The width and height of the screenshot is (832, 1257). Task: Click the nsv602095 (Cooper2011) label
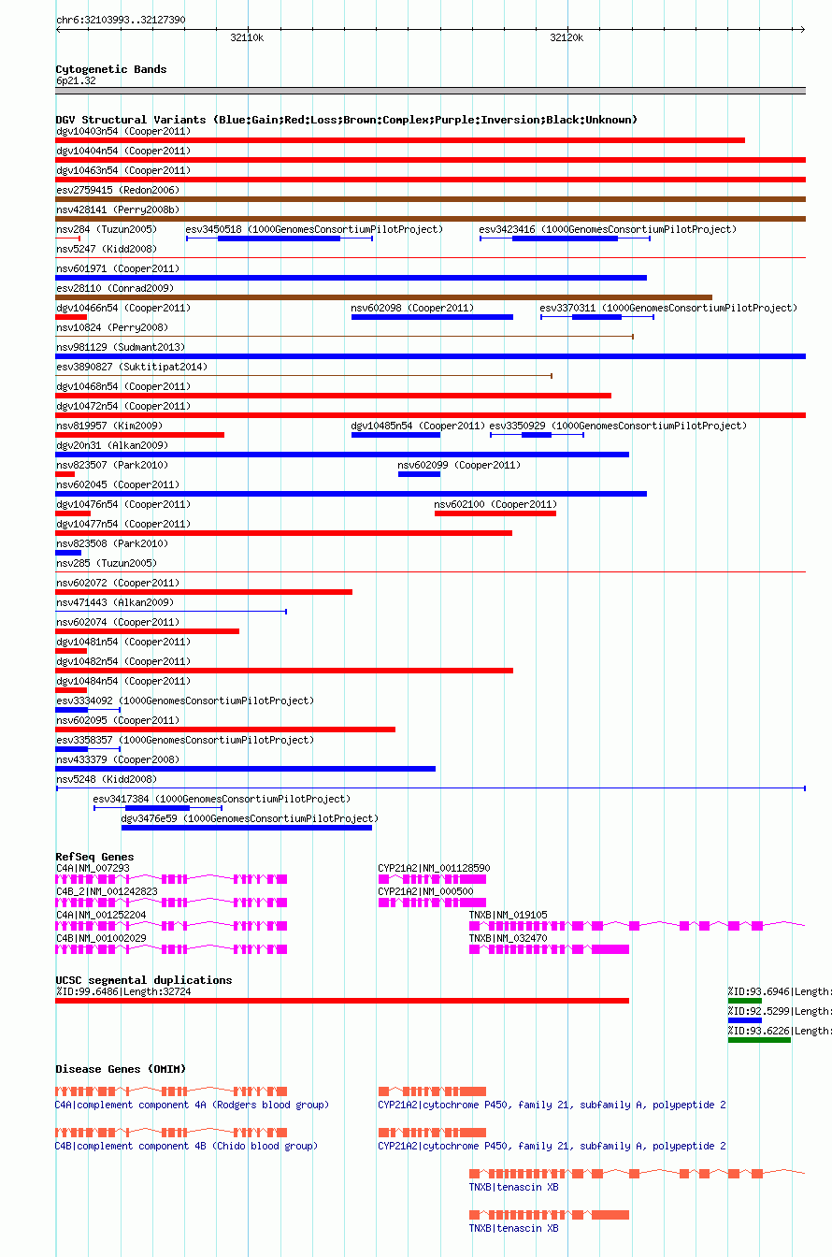click(x=118, y=720)
